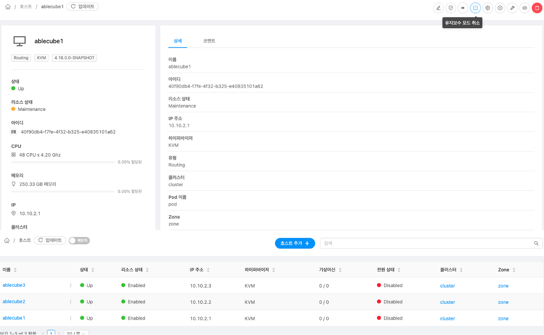Open the action menu for ablecube3 row
Screen dimensions: 544x335
(71, 285)
